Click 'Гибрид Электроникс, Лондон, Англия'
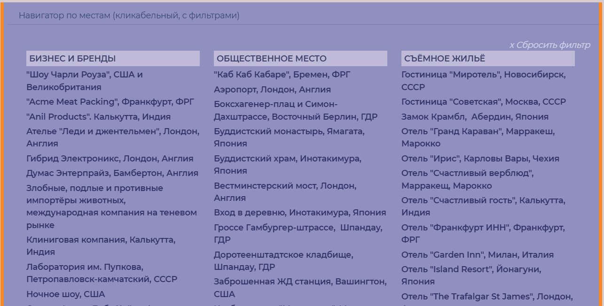 coord(111,158)
